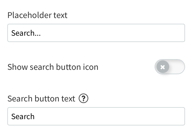Switch on the search icon display toggle
193x134 pixels.
tap(170, 67)
